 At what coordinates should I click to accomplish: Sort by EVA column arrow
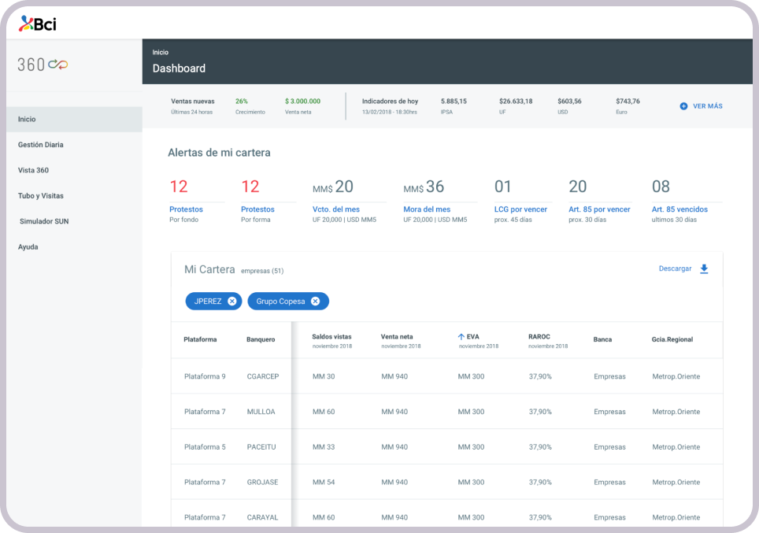[461, 337]
